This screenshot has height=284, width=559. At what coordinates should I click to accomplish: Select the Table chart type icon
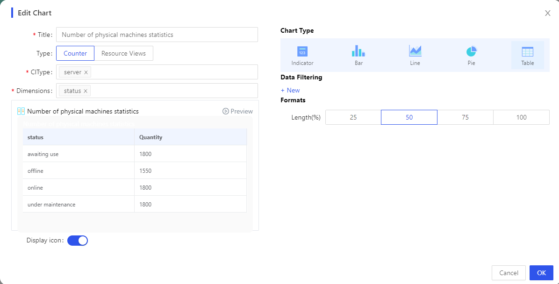tap(528, 52)
